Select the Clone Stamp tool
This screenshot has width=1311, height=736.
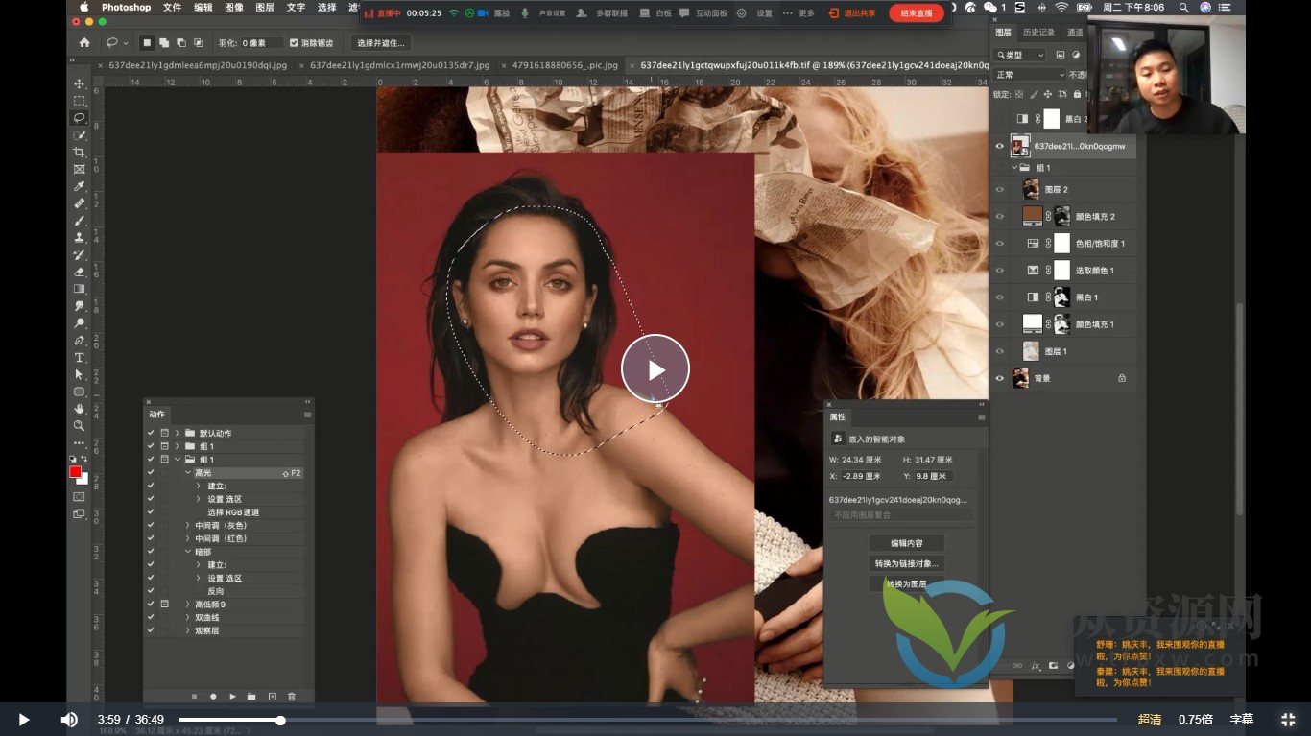[80, 238]
